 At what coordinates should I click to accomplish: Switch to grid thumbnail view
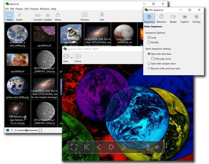[x=8, y=130]
